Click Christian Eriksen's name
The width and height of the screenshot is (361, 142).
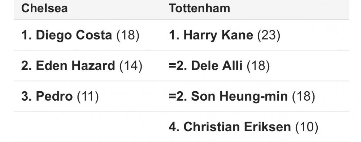click(x=237, y=127)
